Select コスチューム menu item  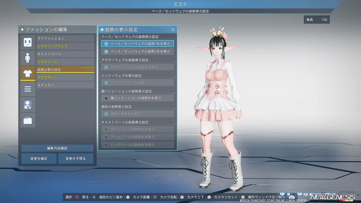coord(65,62)
